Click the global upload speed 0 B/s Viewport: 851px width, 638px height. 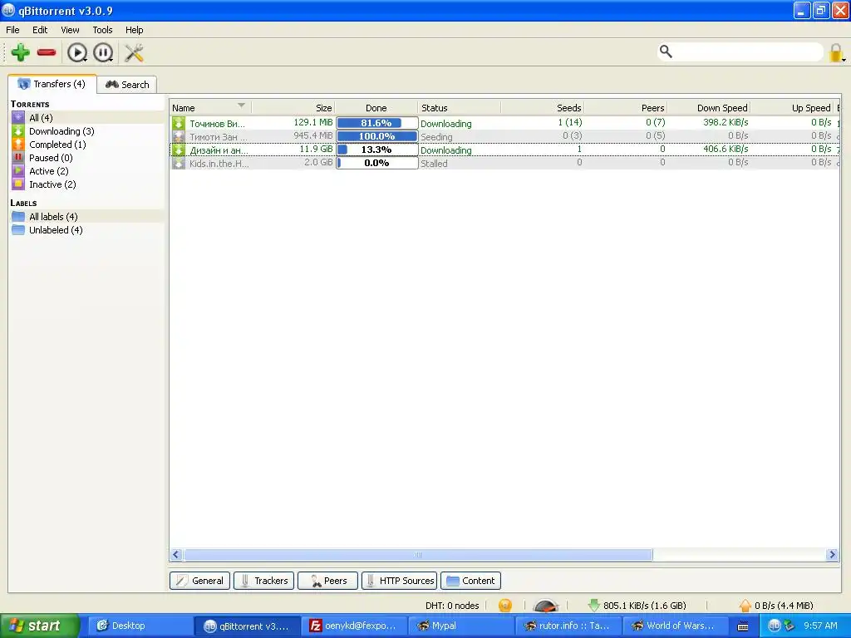(x=776, y=606)
